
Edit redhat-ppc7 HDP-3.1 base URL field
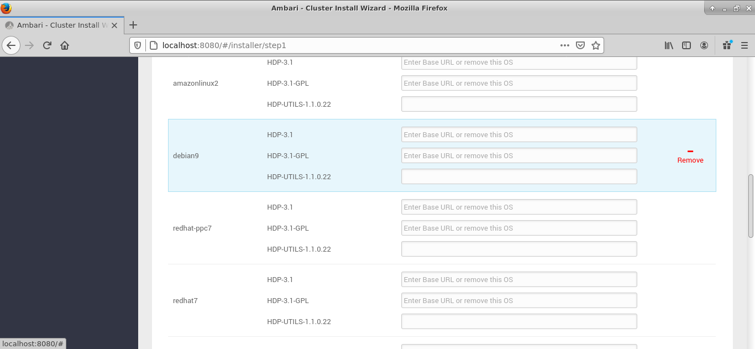coord(519,207)
